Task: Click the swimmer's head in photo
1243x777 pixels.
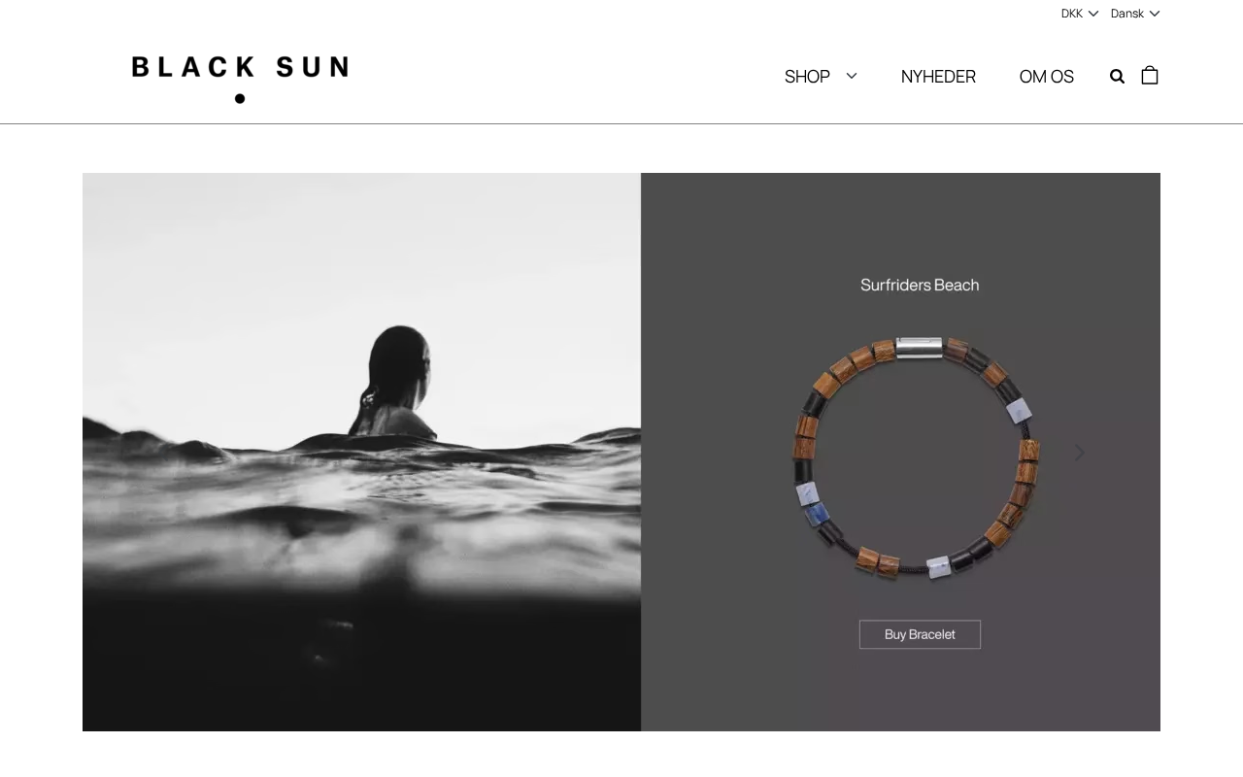Action: click(x=398, y=369)
